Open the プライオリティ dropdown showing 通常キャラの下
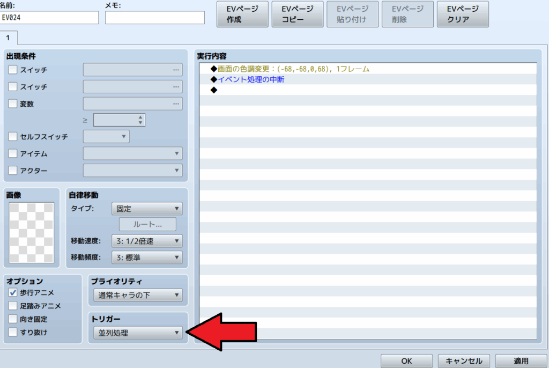The width and height of the screenshot is (549, 368). coord(138,295)
